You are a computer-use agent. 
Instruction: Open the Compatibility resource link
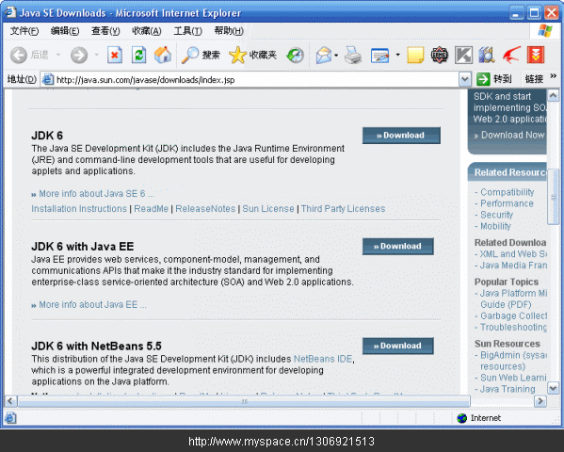point(508,192)
